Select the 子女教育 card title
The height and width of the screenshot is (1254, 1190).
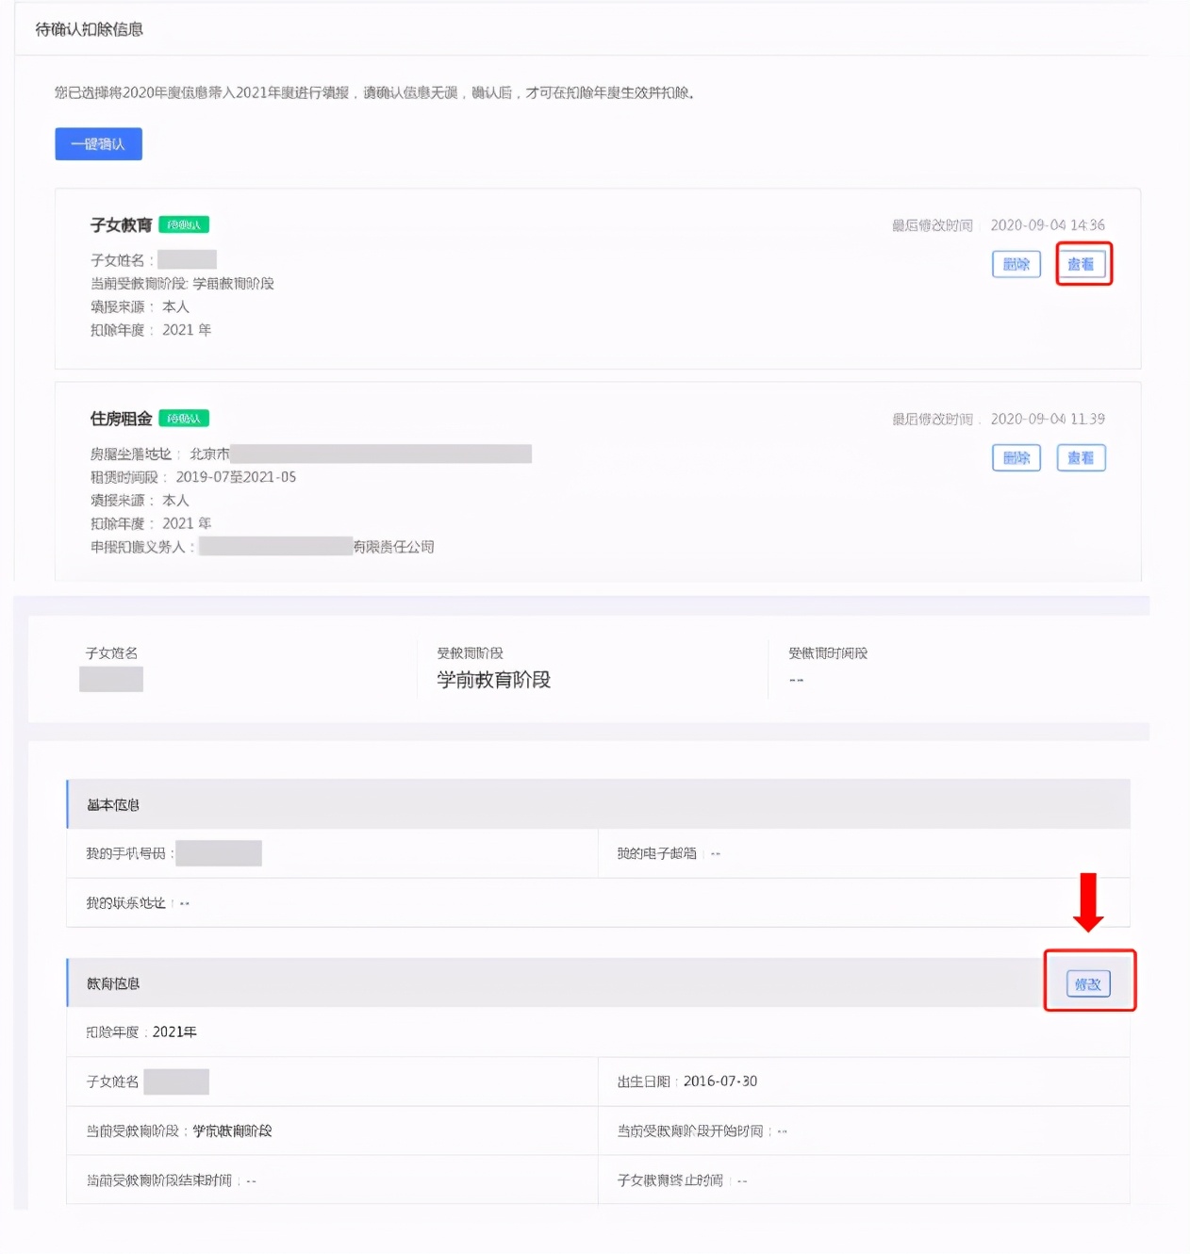click(x=121, y=225)
